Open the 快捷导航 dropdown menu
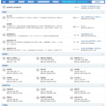Image resolution: width=106 pixels, height=106 pixels. 98,2
